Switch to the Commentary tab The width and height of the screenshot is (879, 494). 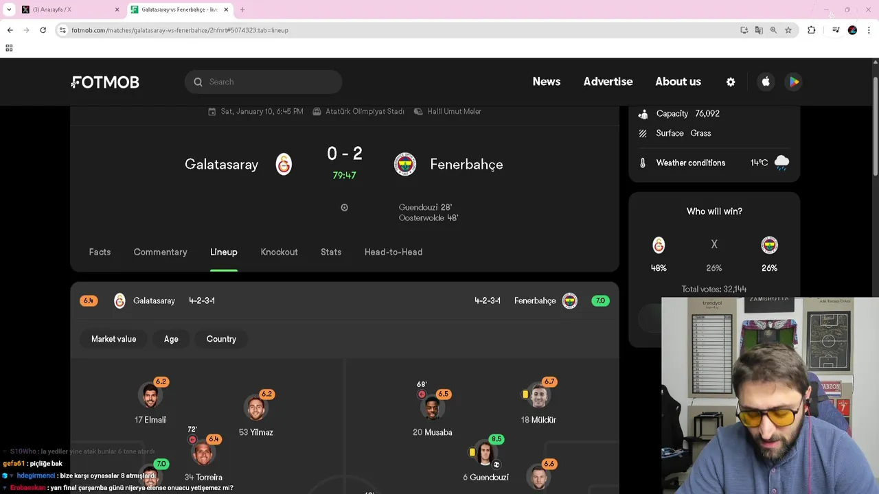[160, 252]
